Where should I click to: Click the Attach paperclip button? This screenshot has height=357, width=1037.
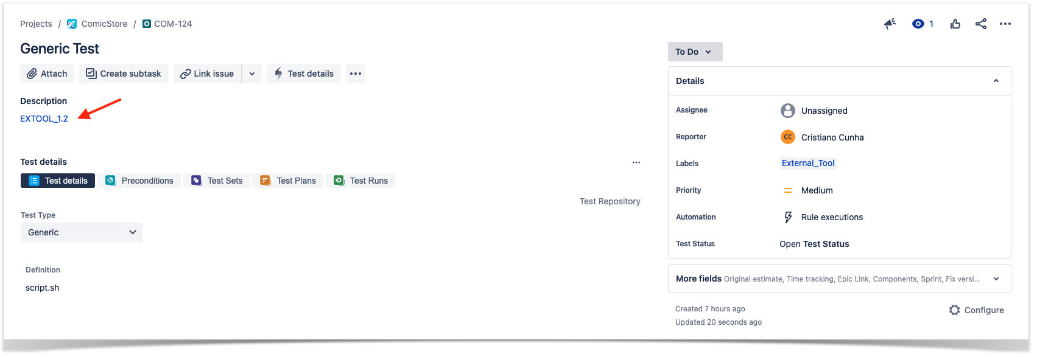coord(47,74)
